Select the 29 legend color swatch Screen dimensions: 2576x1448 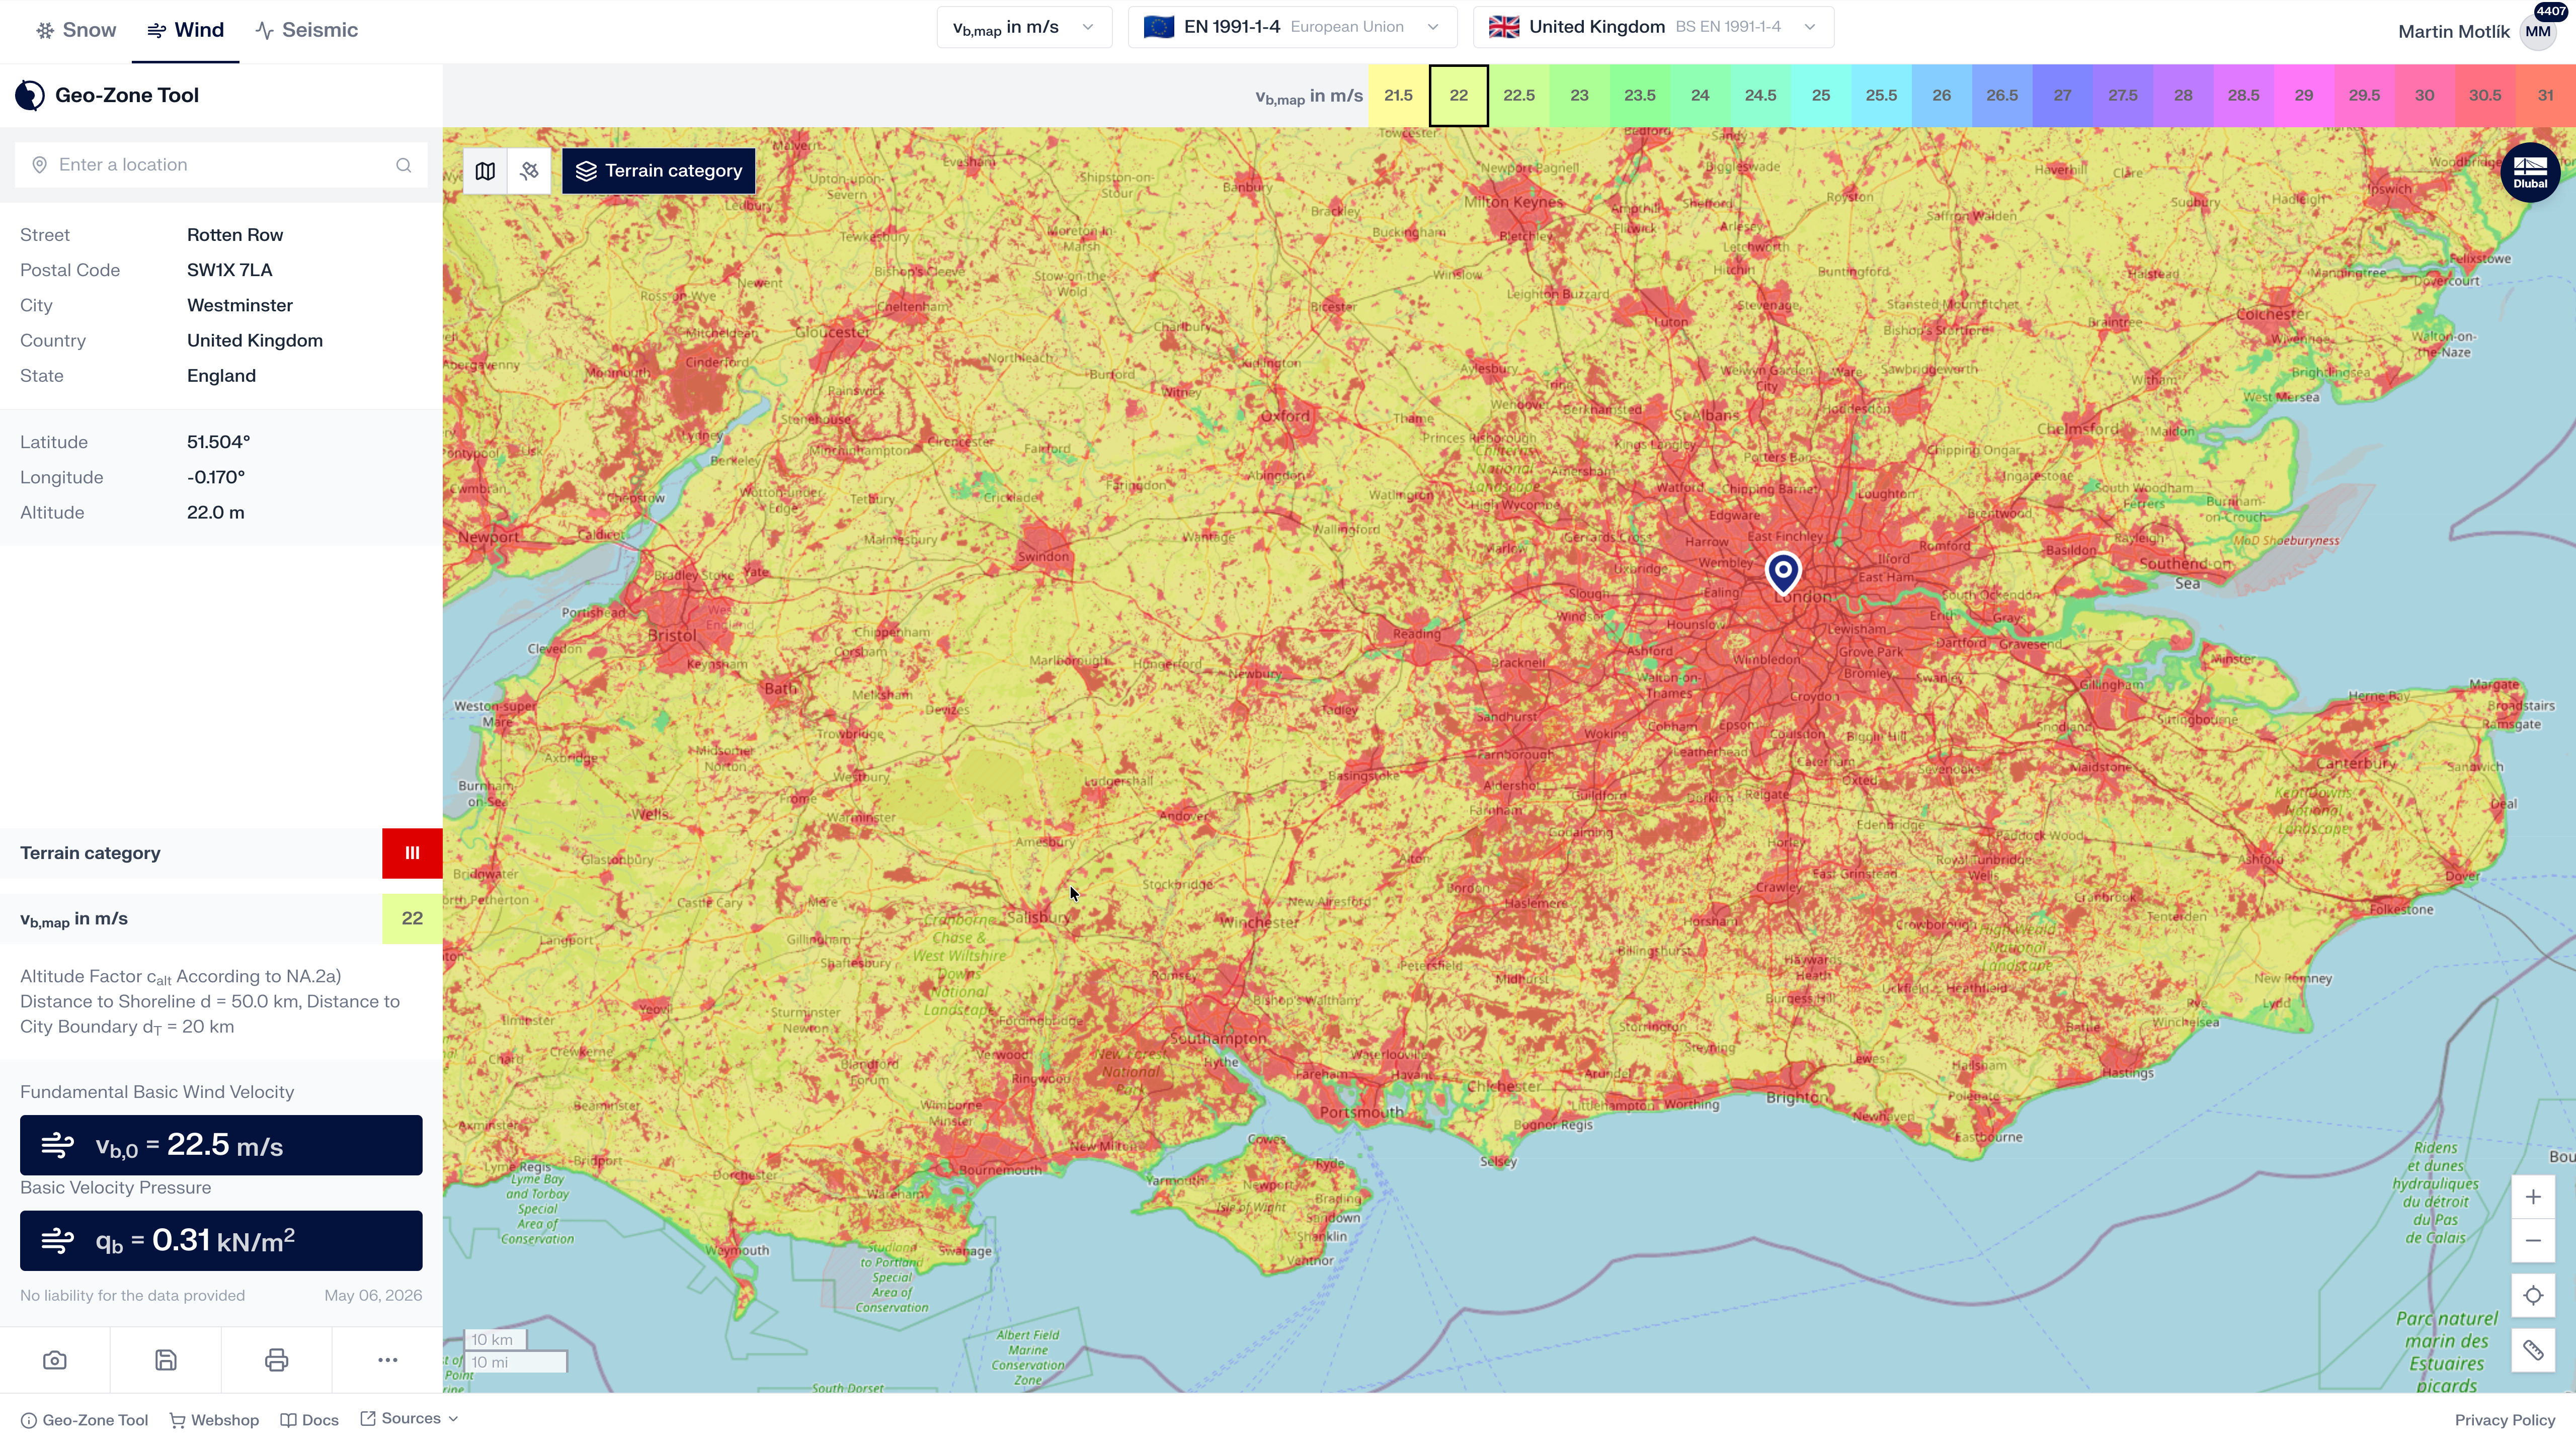(2303, 96)
